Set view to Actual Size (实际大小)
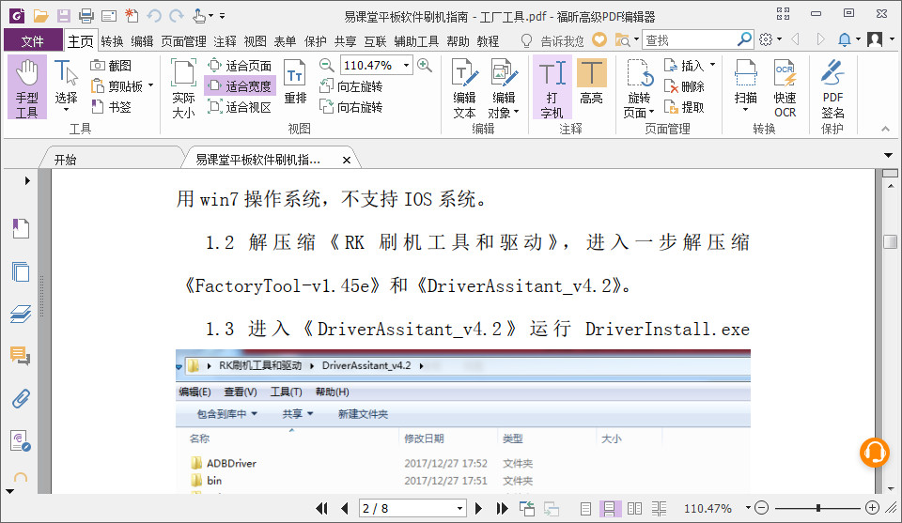Viewport: 902px width, 523px height. pos(183,87)
